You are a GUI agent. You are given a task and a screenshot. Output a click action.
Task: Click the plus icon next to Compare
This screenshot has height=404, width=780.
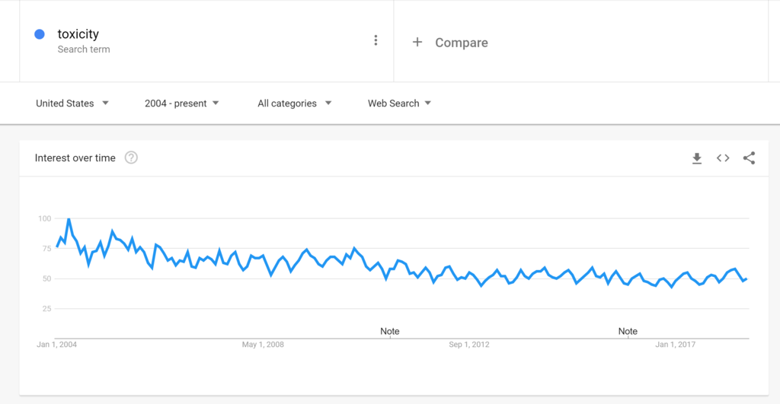417,43
